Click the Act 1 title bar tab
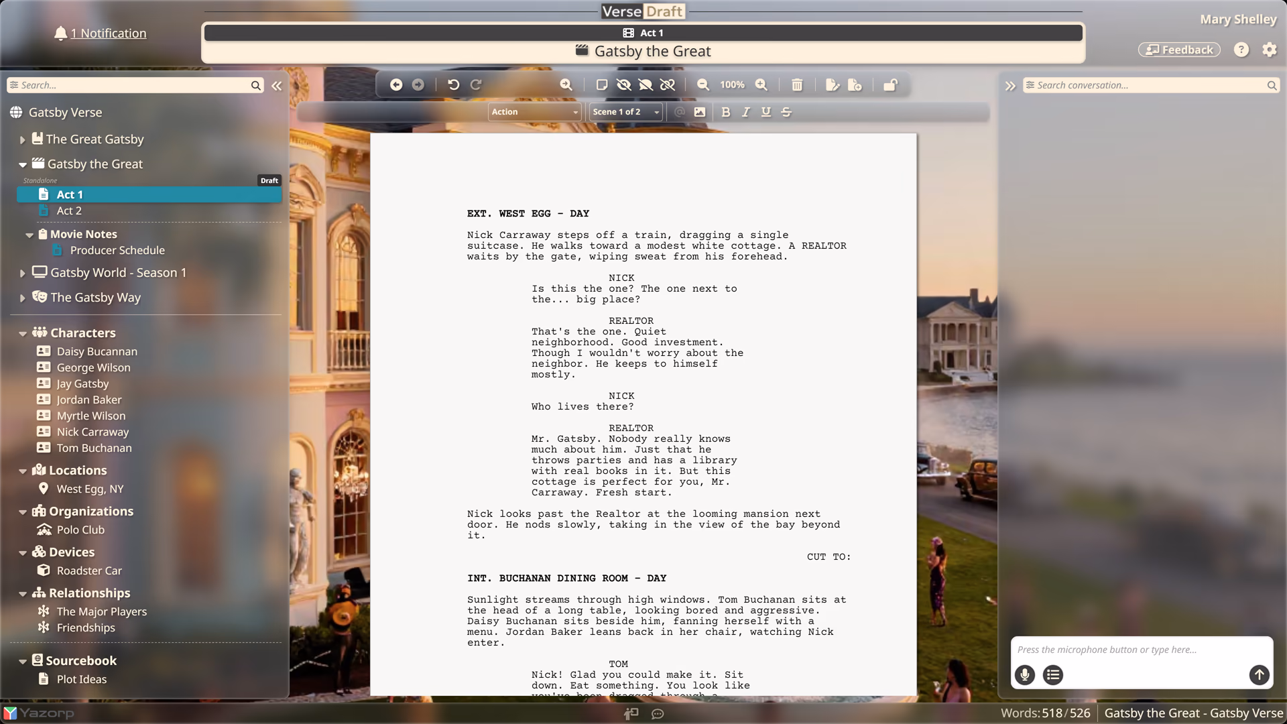The image size is (1287, 724). point(643,33)
